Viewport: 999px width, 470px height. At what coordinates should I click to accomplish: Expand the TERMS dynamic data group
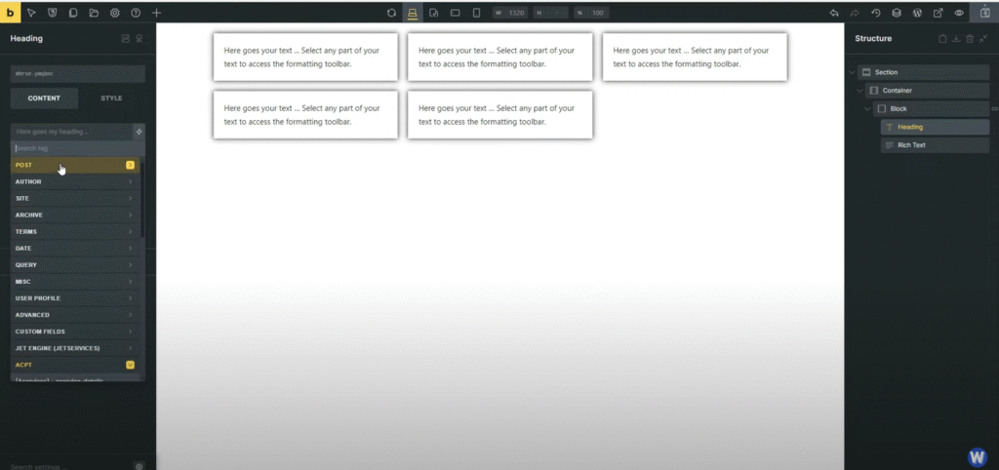[x=75, y=232]
